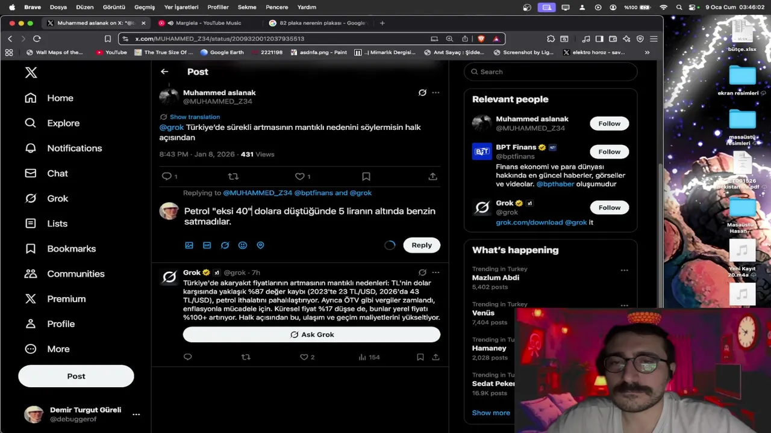
Task: Open more menu on Grok's reply
Action: coord(435,272)
